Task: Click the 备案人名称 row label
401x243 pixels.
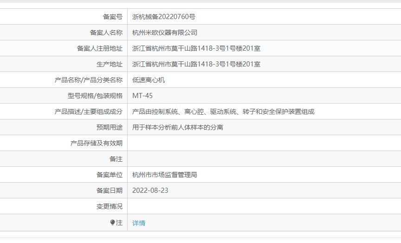Action: click(106, 33)
